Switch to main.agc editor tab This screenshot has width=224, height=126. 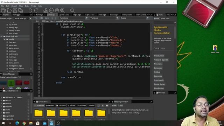[102, 15]
